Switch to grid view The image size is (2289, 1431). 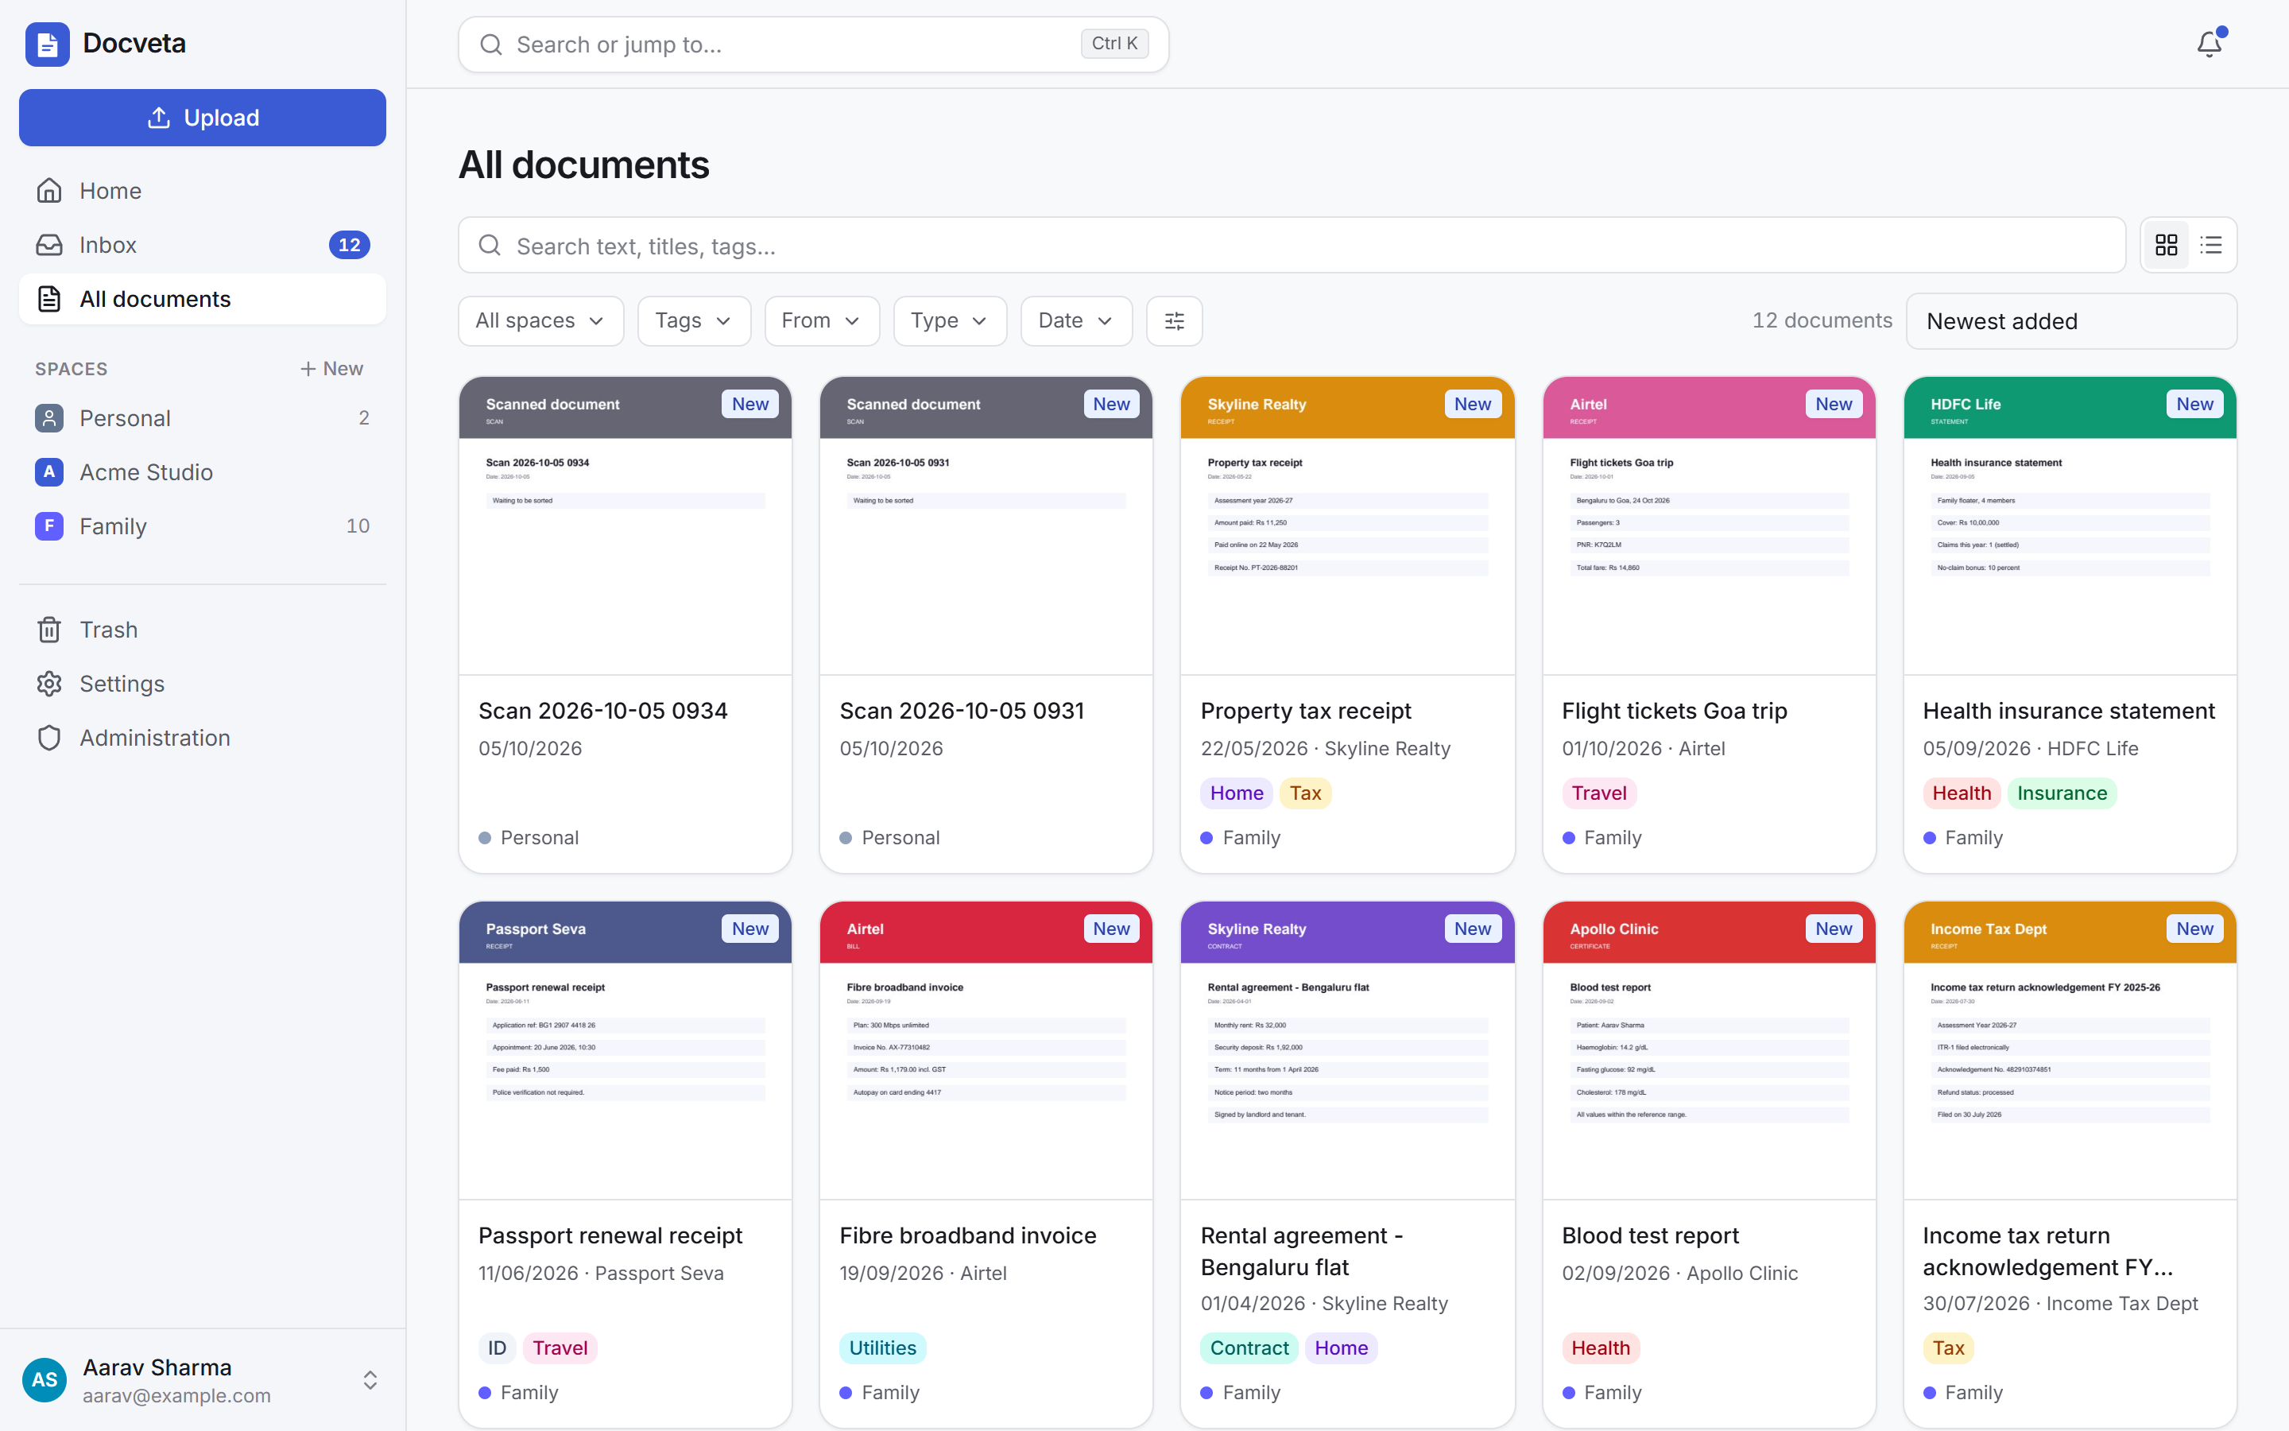pos(2166,245)
